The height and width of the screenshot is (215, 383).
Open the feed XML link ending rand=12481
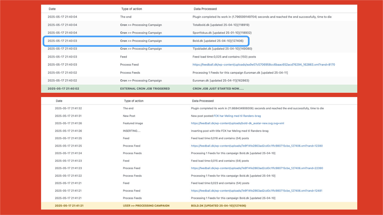coord(257,191)
